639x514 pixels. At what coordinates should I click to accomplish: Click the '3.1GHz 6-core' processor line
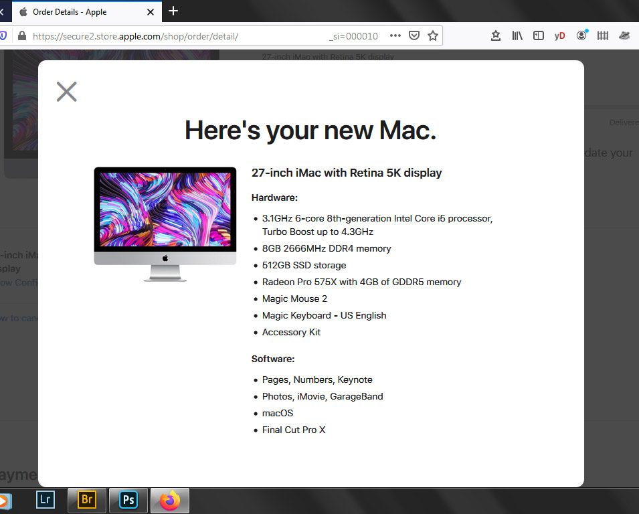pos(377,225)
